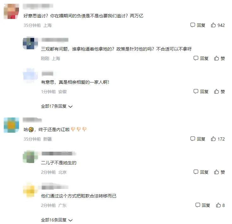The width and height of the screenshot is (232, 224).
Task: Like the reply about 三观都有问题
Action: tap(219, 58)
